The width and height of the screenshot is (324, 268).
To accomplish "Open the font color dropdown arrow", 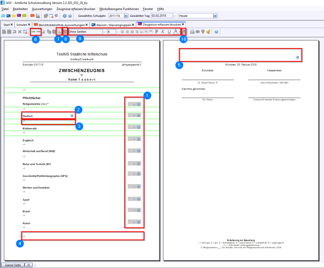I will pos(180,32).
